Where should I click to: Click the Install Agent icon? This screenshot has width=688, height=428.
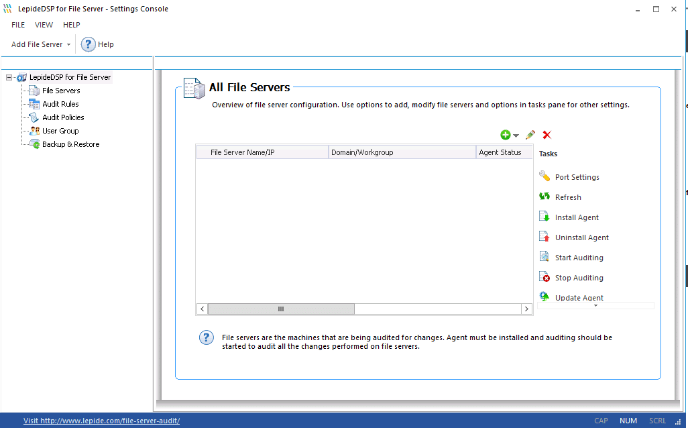pyautogui.click(x=544, y=216)
